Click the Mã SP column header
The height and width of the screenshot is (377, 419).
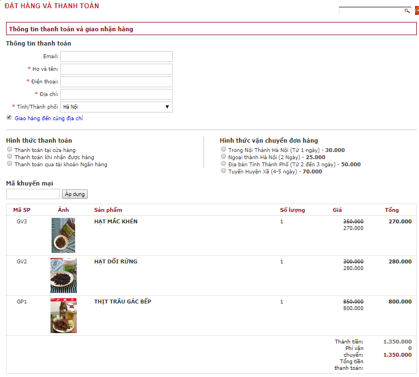(21, 210)
